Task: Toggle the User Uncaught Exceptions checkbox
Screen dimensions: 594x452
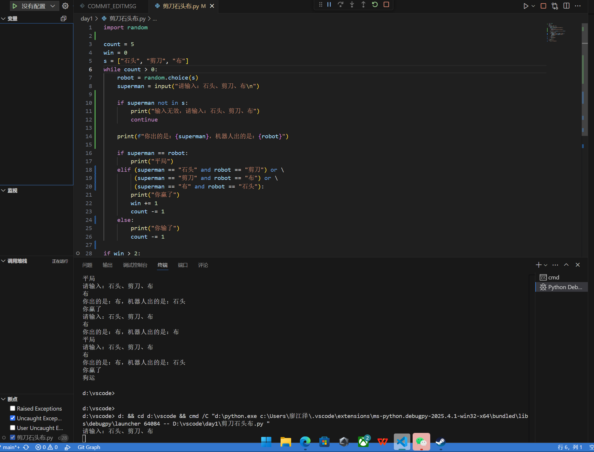Action: coord(13,428)
